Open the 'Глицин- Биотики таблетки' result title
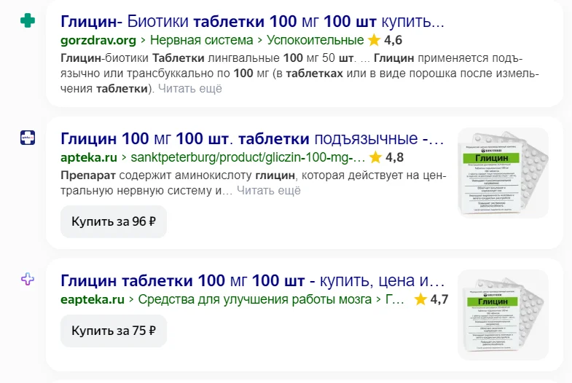 click(x=252, y=20)
